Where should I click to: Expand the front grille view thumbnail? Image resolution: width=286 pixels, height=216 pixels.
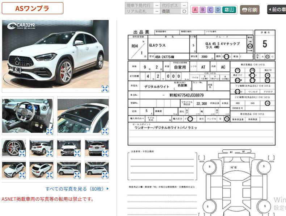(77, 153)
